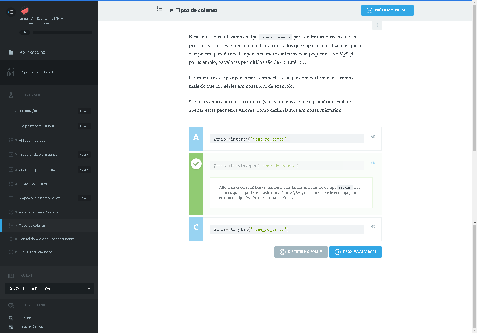Toggle eye icon for tinyInteger alternative

tap(373, 163)
